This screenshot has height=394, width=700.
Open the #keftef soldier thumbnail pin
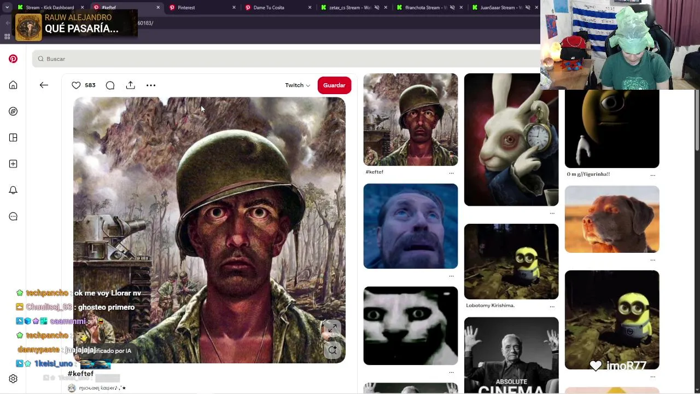tap(411, 119)
